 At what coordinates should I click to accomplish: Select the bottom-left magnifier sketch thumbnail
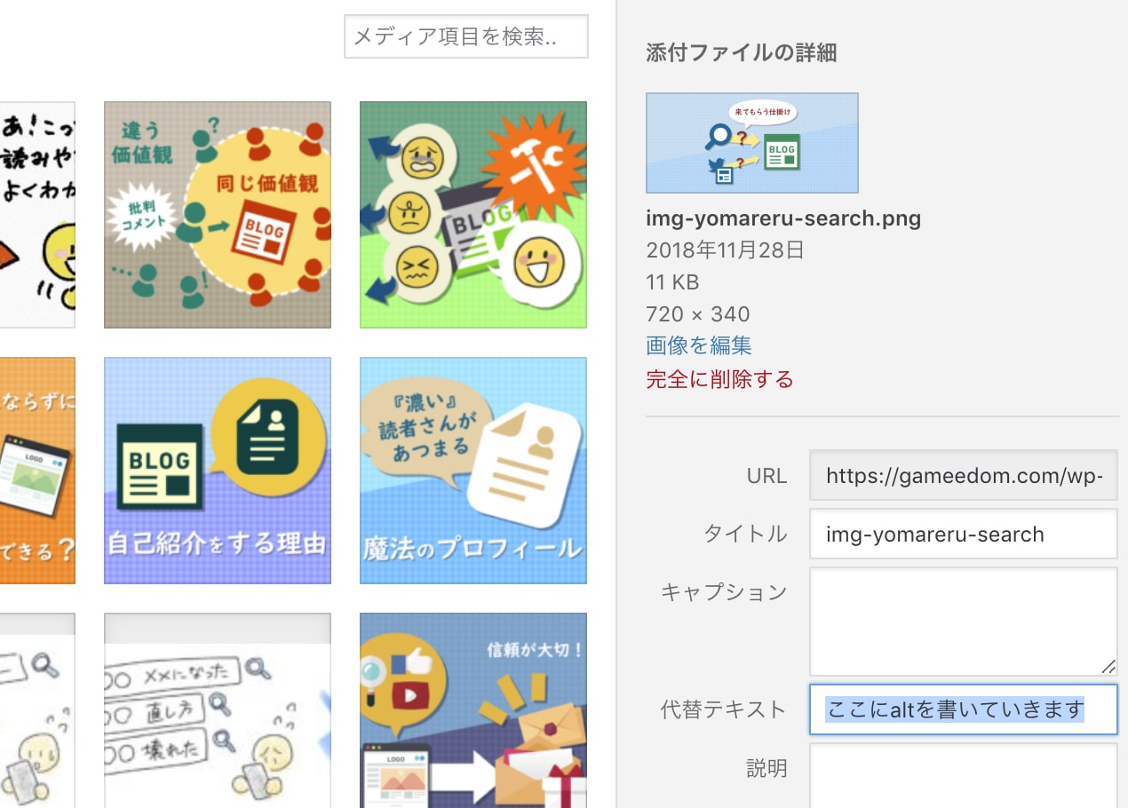(37, 710)
